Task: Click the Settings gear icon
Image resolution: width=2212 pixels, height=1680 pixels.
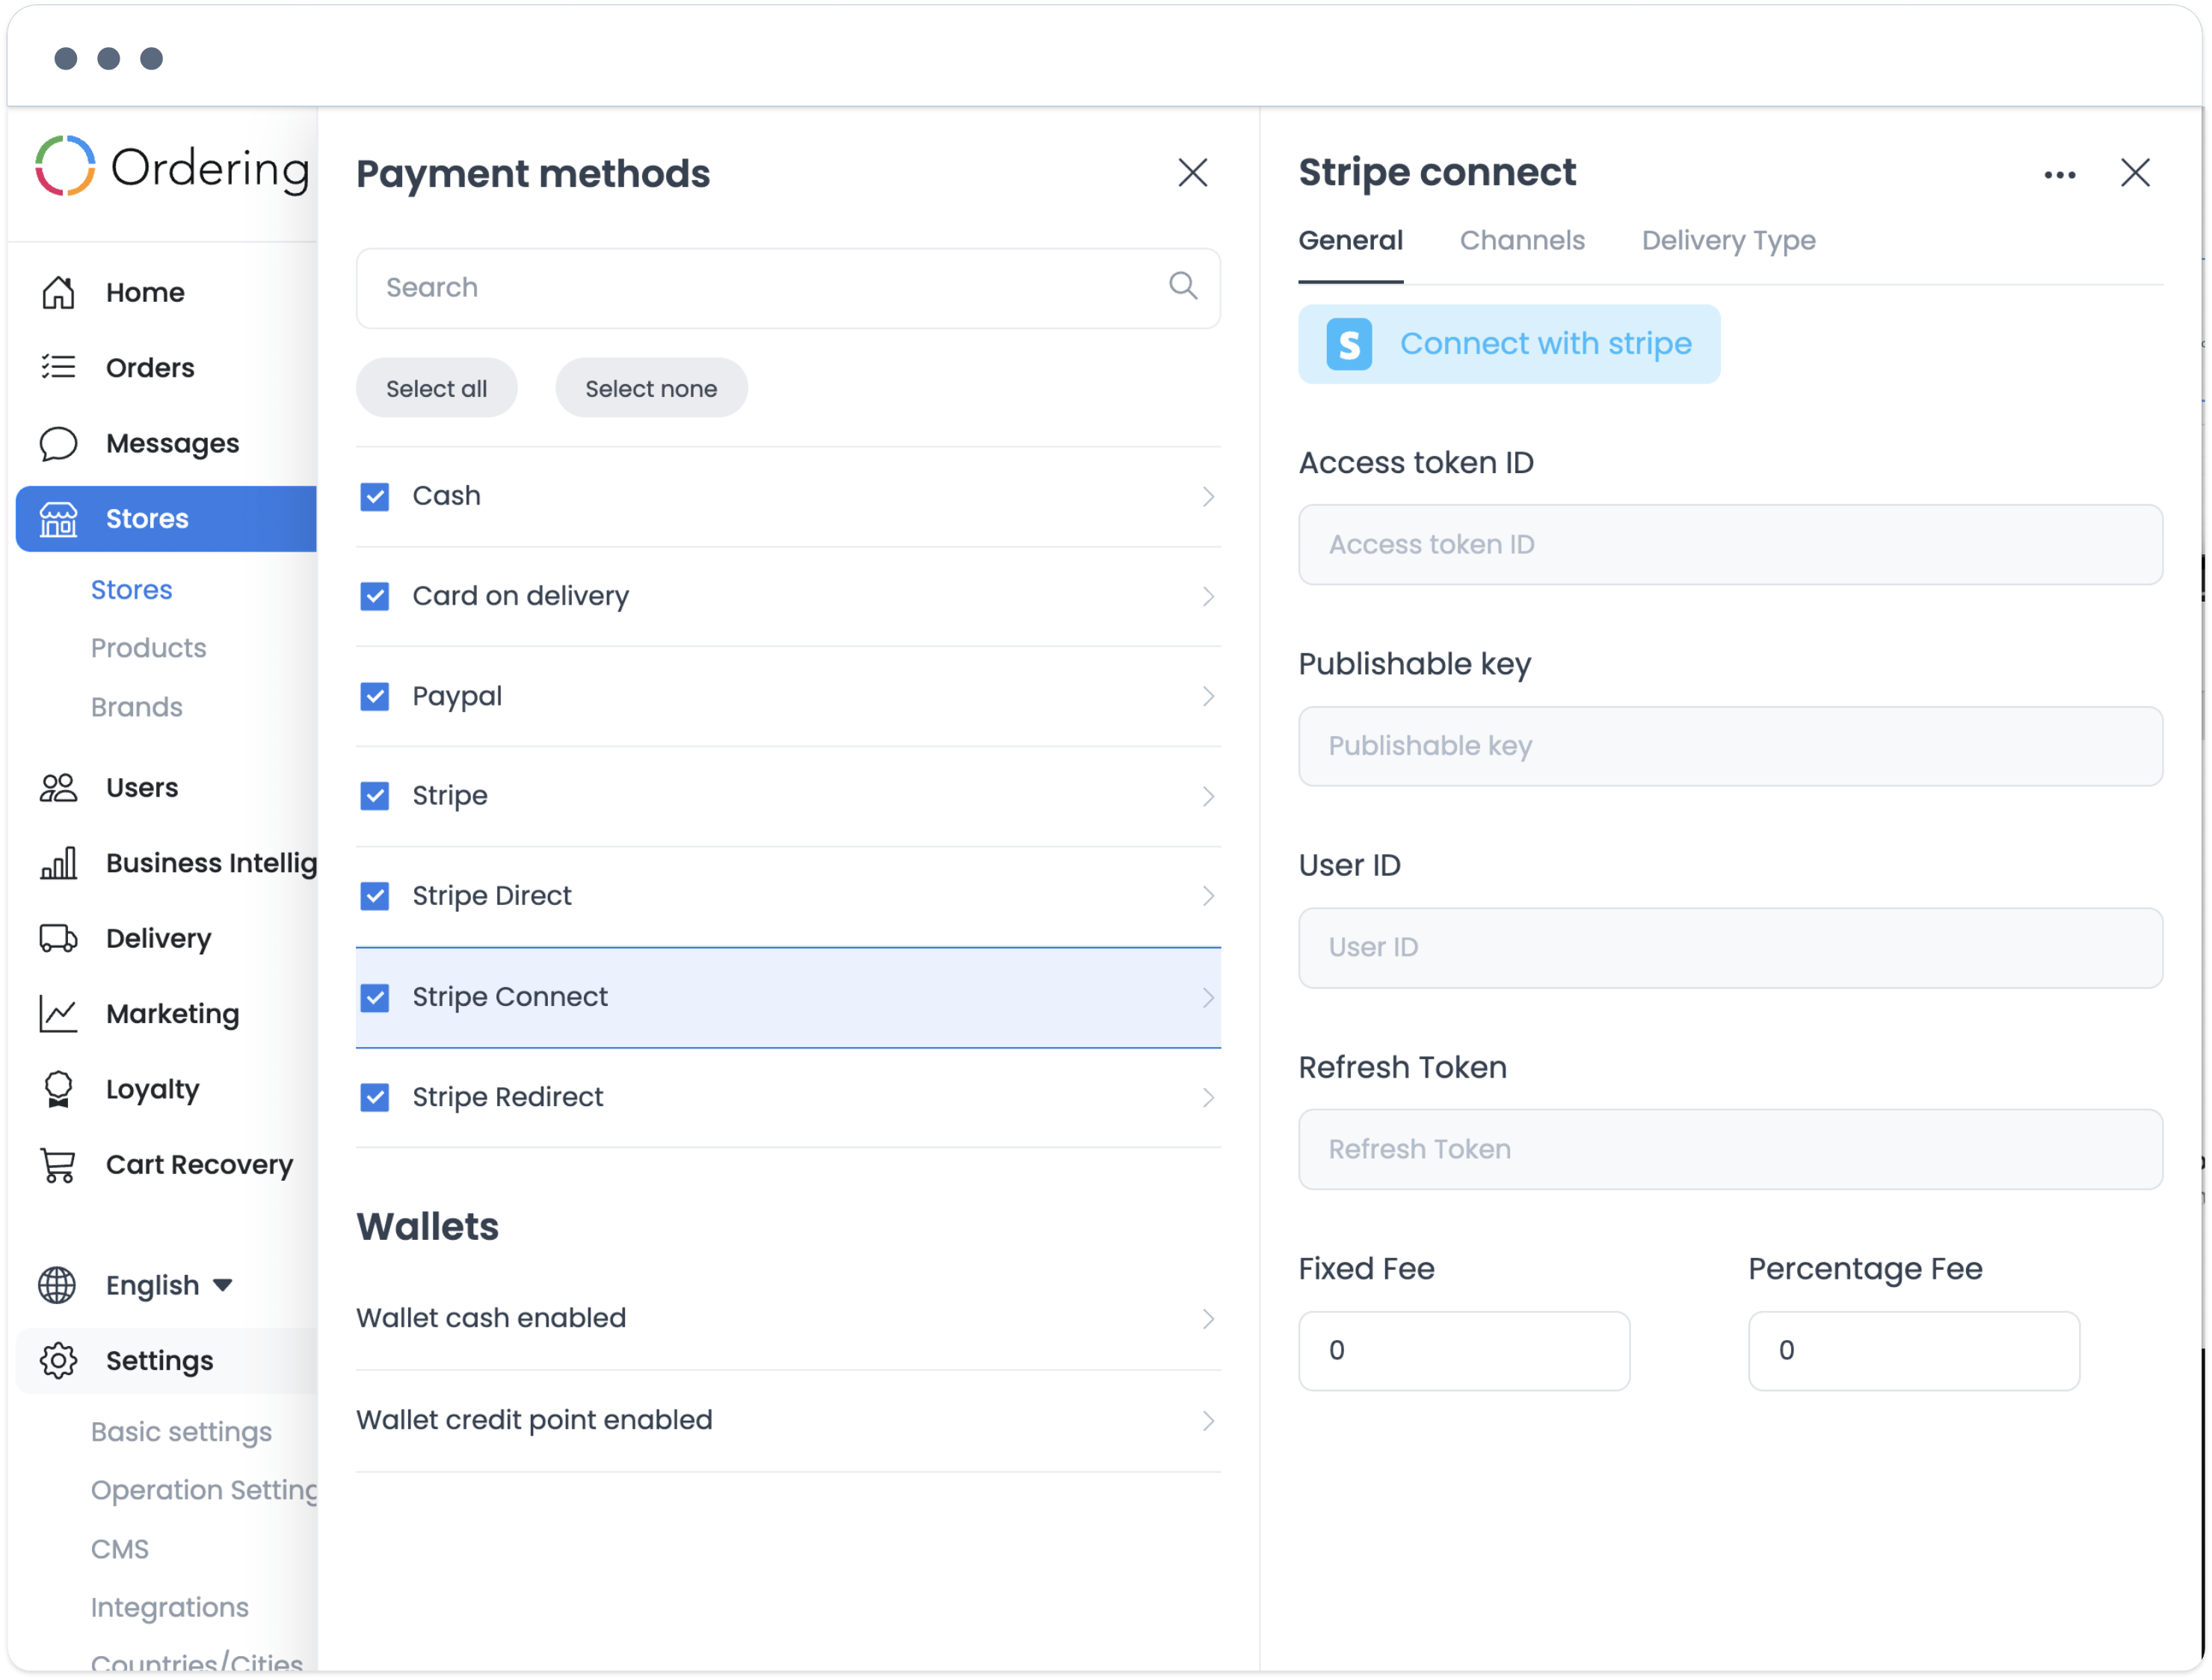Action: [58, 1361]
